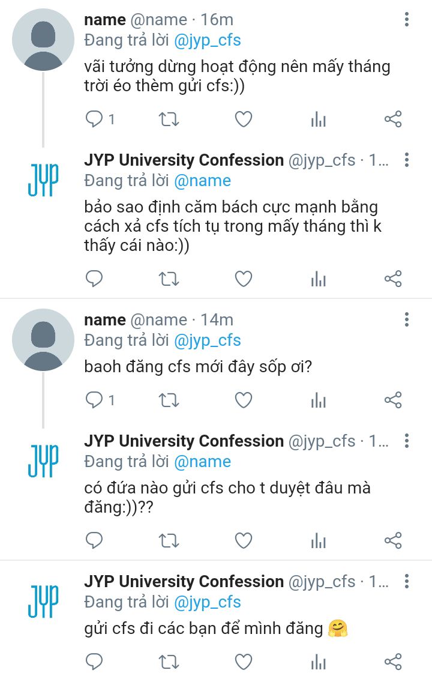Open more options on the 16m tweet
The width and height of the screenshot is (432, 679).
coord(406,19)
